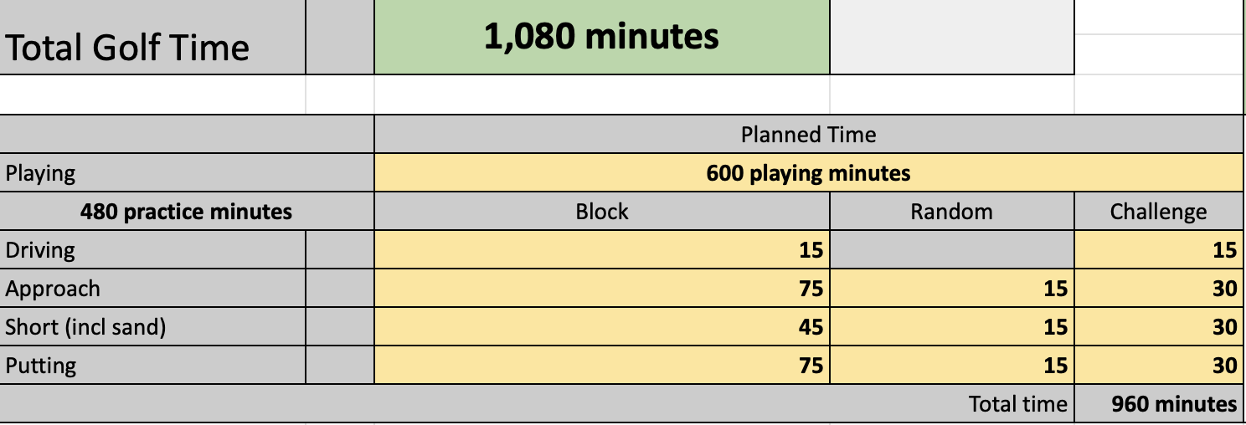1246x425 pixels.
Task: Select the Driving row's Challenge value
Action: point(1159,250)
